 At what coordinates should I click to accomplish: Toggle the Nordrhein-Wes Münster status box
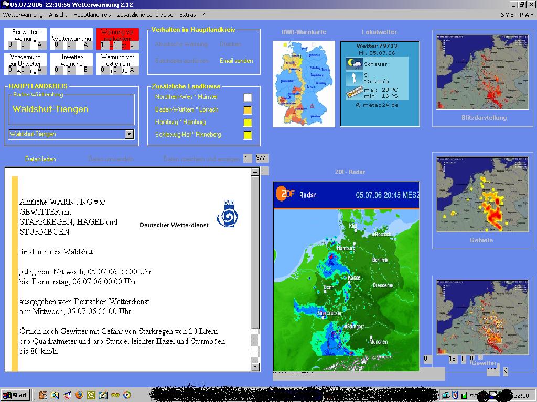(248, 97)
